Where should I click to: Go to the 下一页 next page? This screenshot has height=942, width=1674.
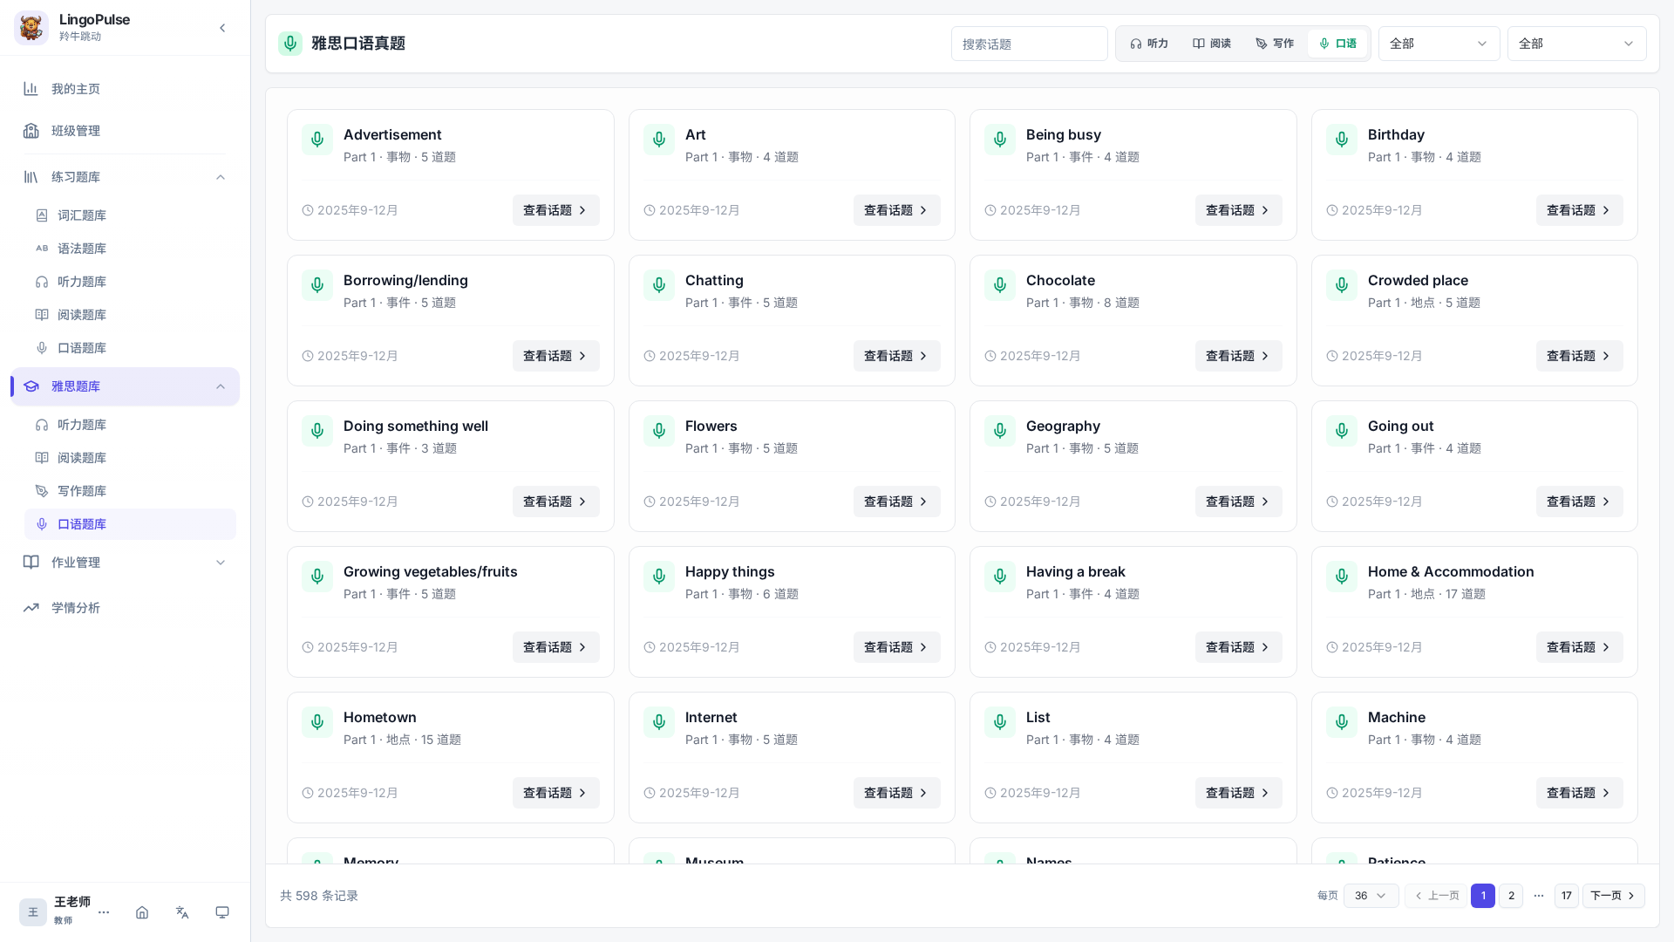1613,896
